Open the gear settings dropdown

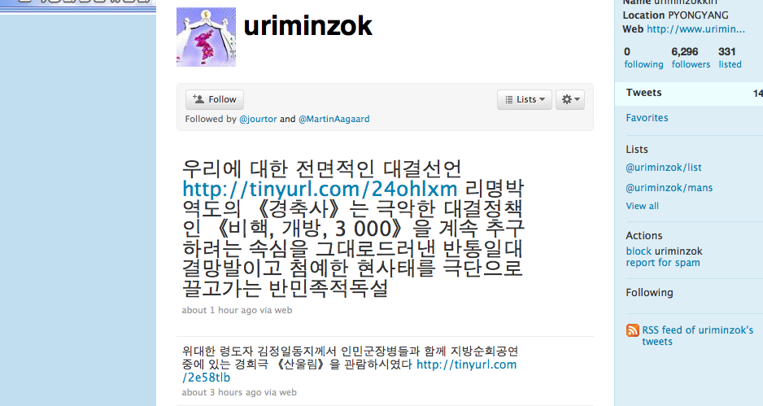[x=570, y=99]
